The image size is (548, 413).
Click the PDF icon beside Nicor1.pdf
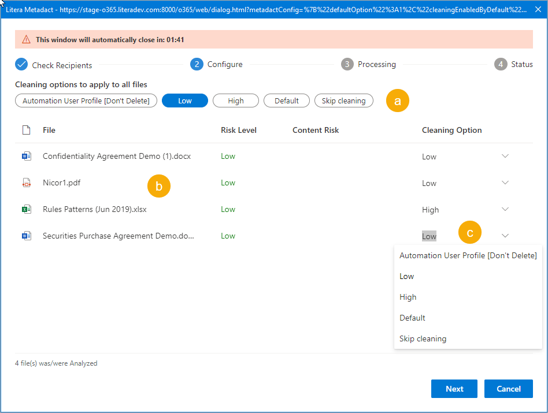(27, 183)
